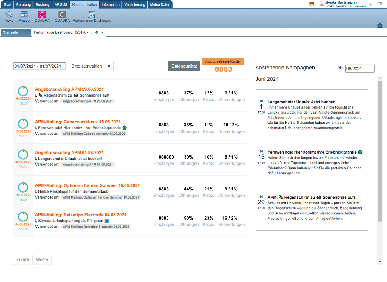Open the News icon in the ribbon
The image size is (387, 282).
click(x=9, y=15)
